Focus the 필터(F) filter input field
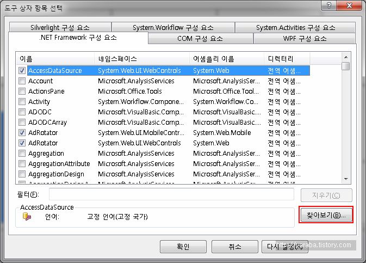 (x=171, y=194)
